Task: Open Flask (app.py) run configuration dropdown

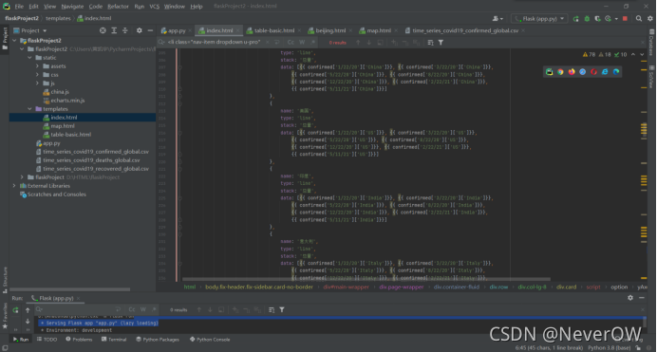Action: 539,19
